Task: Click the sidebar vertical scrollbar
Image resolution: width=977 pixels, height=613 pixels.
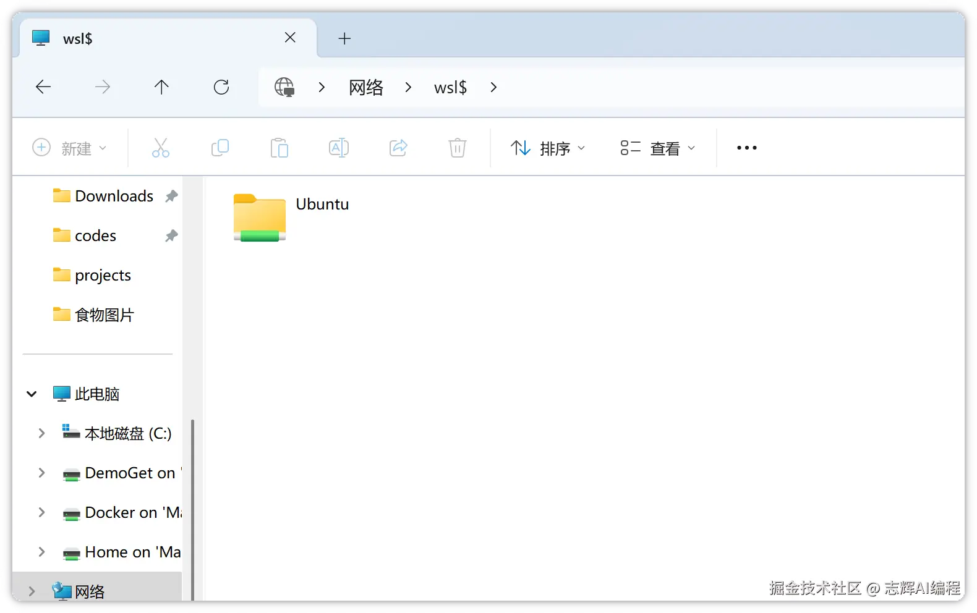Action: [x=193, y=510]
